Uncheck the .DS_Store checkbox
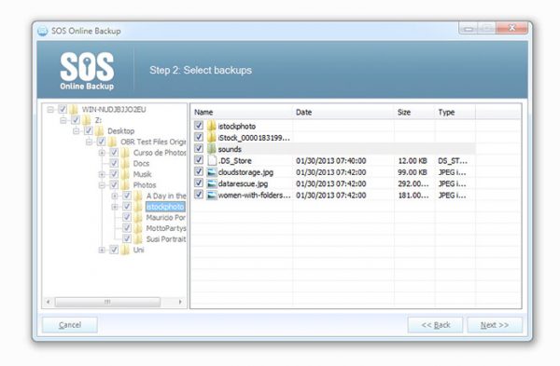Screen dimensions: 560x366 199,160
